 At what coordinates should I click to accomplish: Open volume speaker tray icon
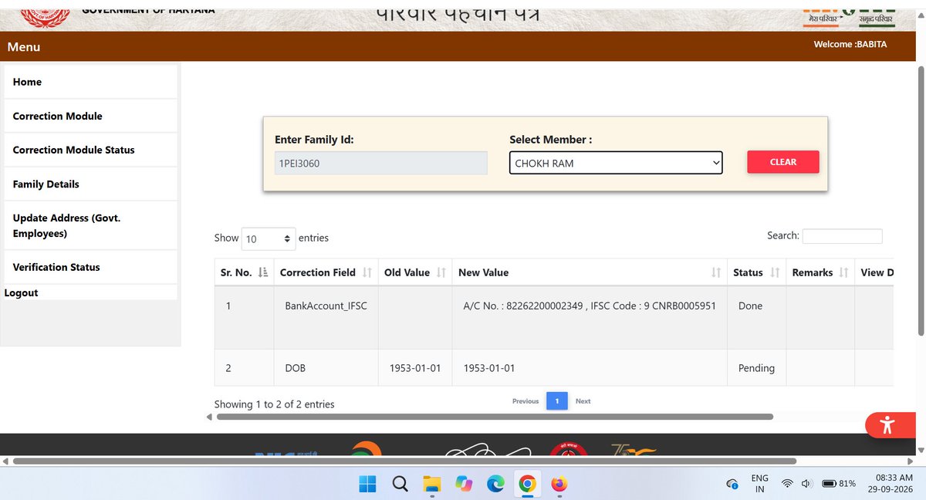point(806,484)
